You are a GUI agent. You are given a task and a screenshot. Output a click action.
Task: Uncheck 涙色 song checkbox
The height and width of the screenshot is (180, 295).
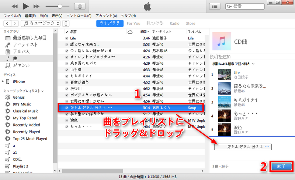[67, 120]
